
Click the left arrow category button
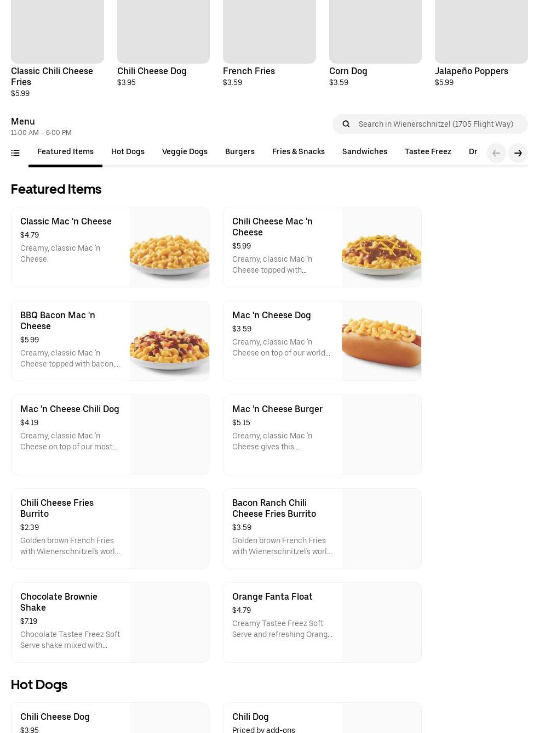pos(496,153)
